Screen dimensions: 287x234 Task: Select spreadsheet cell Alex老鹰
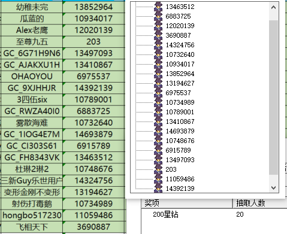32,30
